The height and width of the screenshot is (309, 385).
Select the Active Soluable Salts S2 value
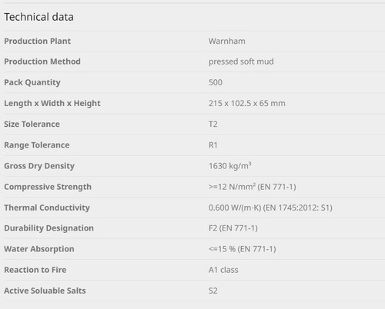tap(213, 291)
